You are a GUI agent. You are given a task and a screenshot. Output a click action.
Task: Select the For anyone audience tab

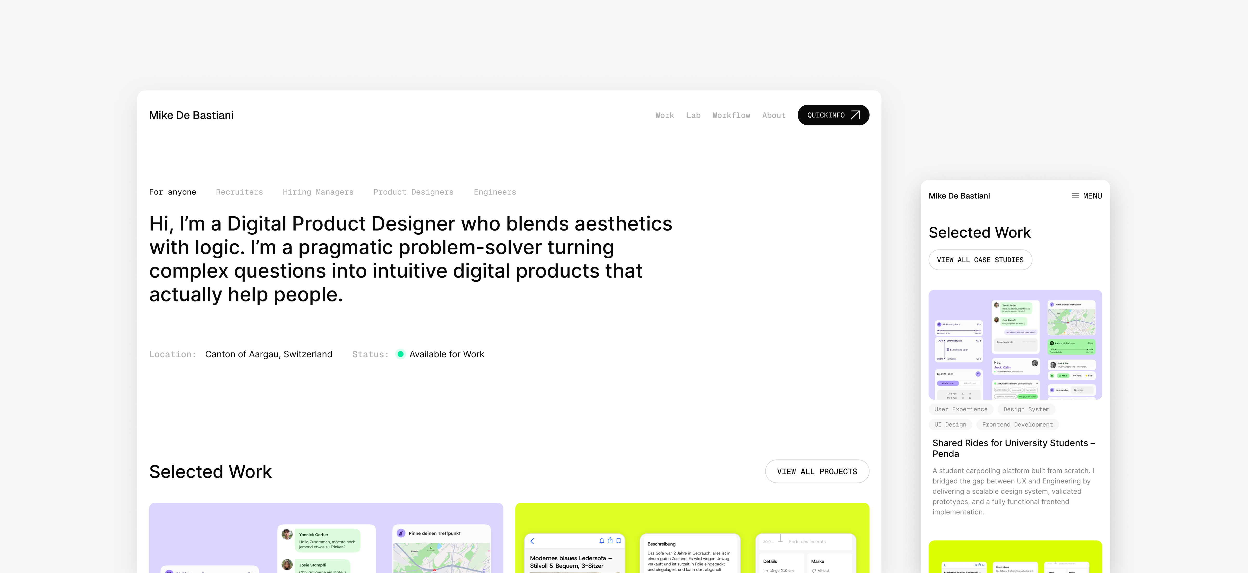[172, 192]
